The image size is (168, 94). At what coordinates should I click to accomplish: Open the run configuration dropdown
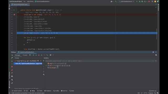pos(127,2)
